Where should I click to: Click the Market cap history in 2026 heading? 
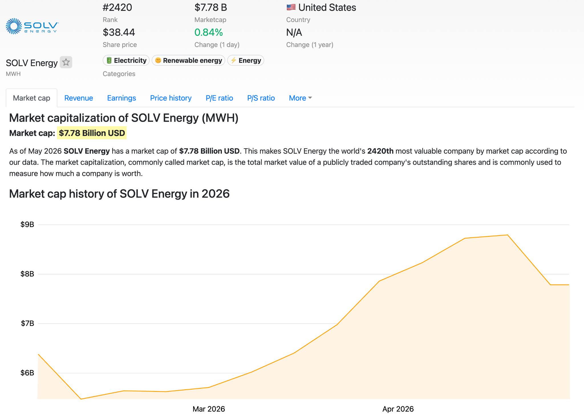[119, 194]
